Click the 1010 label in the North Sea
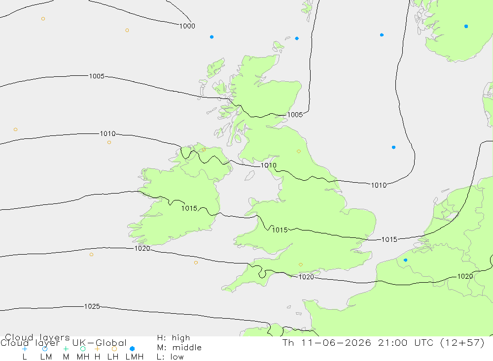 pyautogui.click(x=379, y=185)
